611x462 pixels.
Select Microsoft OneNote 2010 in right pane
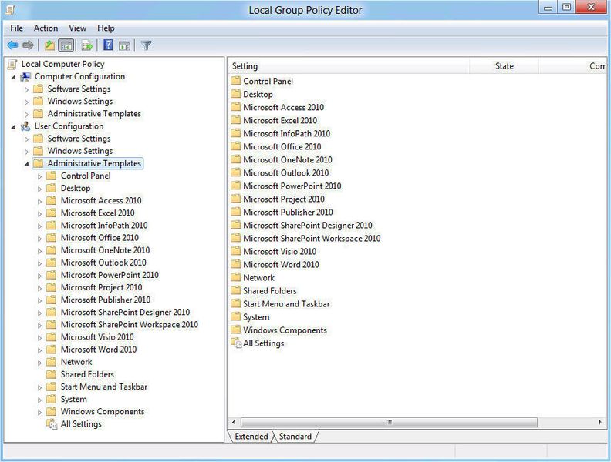tap(288, 159)
